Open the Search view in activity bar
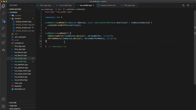This screenshot has height=110, width=196. (3, 13)
